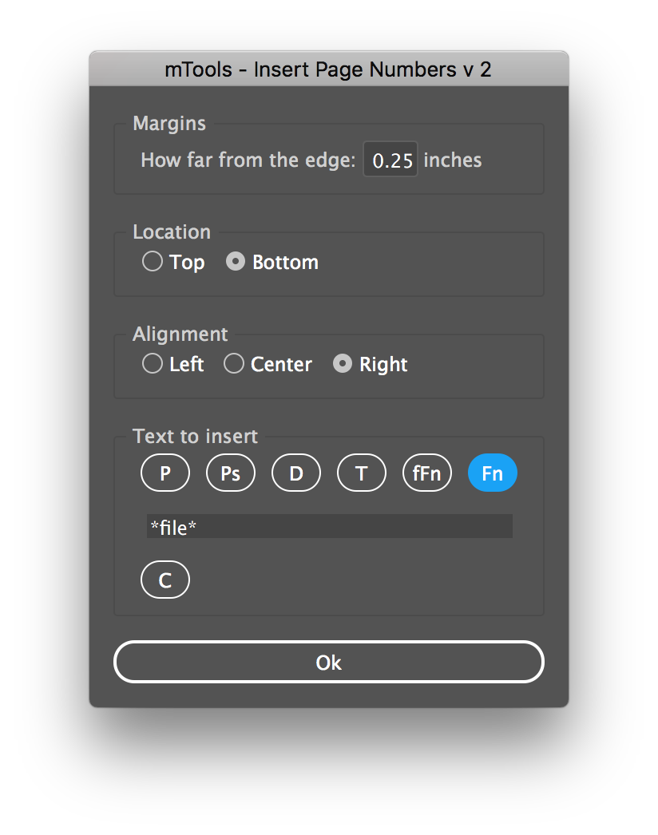The width and height of the screenshot is (658, 835).
Task: Confirm the dialog with the Ok button
Action: [x=329, y=663]
